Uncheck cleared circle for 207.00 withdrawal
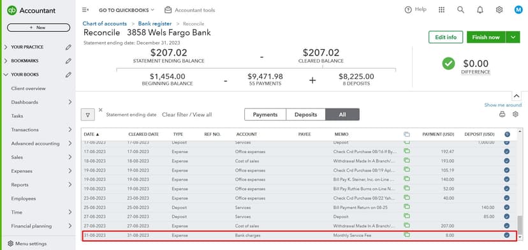 coord(507,226)
